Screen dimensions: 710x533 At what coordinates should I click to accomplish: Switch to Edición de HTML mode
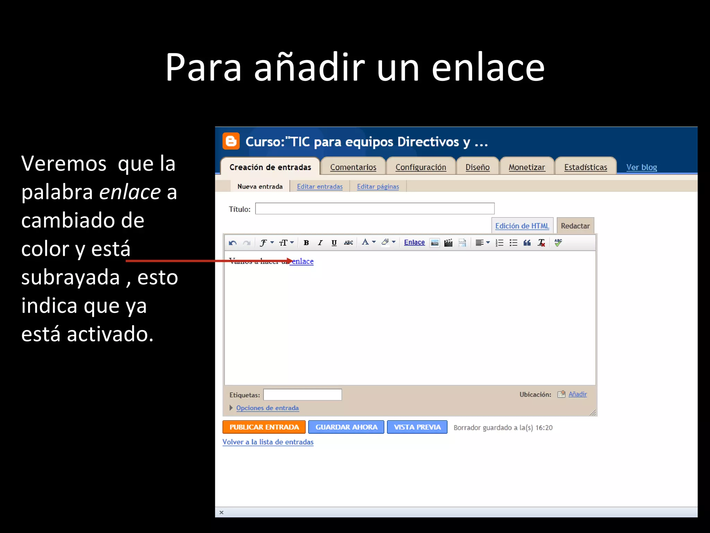(x=522, y=226)
